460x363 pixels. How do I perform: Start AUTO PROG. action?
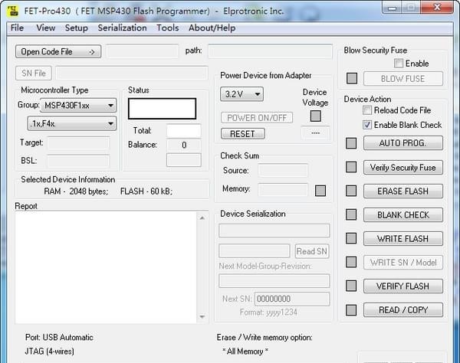(403, 143)
